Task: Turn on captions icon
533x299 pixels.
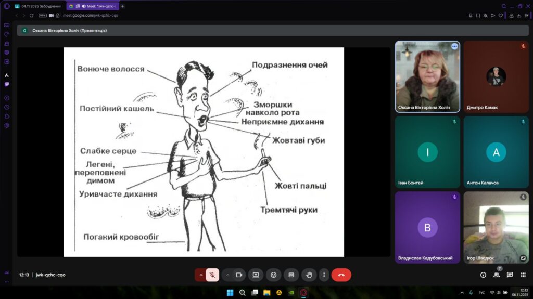Action: point(291,275)
